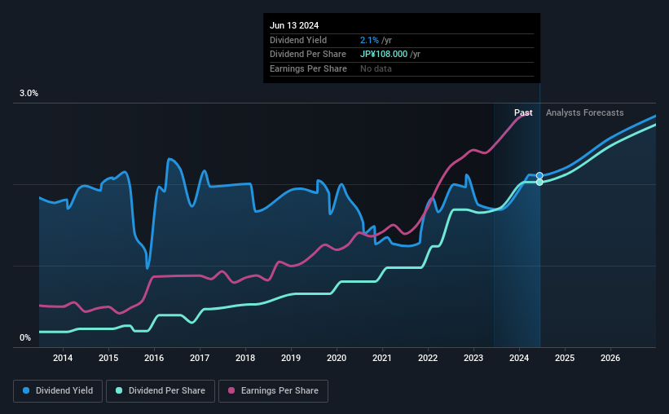Click the 2024 x-axis label
This screenshot has height=414, width=669.
519,358
